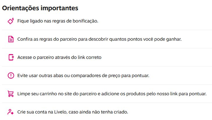212x120 pixels.
Task: Click 'caso ainda não tenha criado' phrase
Action: coord(98,112)
